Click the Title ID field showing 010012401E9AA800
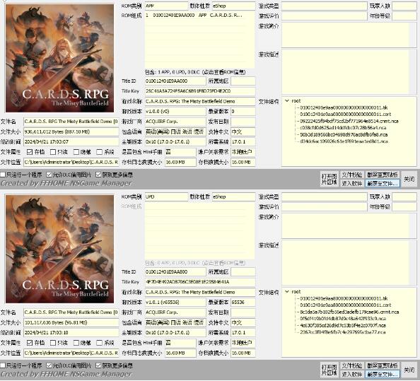 pos(175,272)
